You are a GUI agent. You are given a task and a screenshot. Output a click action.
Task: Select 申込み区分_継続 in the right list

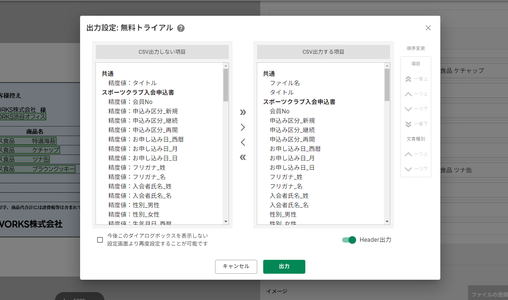coord(292,130)
